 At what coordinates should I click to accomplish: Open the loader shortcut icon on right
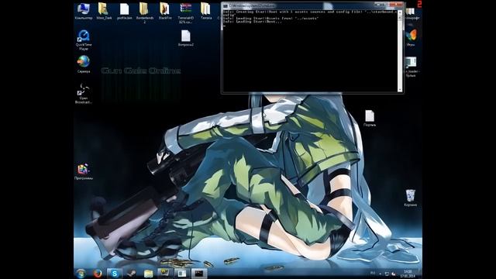point(411,67)
